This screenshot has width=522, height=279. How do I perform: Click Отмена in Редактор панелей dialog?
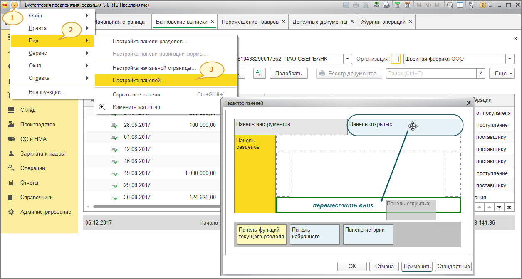coord(384,267)
